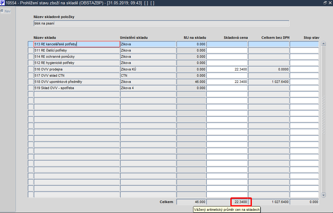
Task: Click the 'Stop stav' column header
Action: (x=311, y=38)
